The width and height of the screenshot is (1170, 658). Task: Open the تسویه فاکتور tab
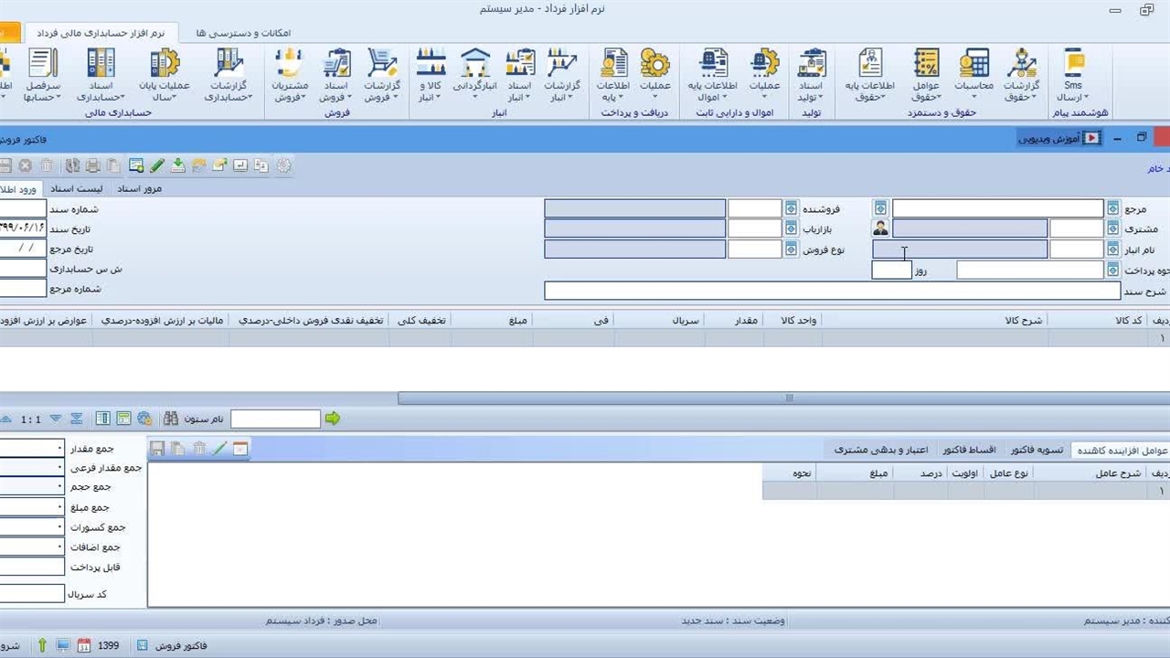point(1037,450)
